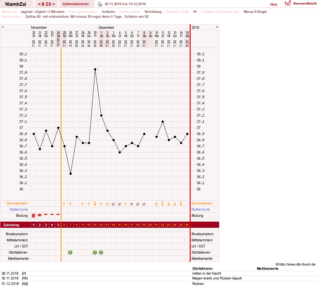Click cycle day 14 in the Zyklustag row
Viewport: 317px width, 294px height.
[113, 225]
